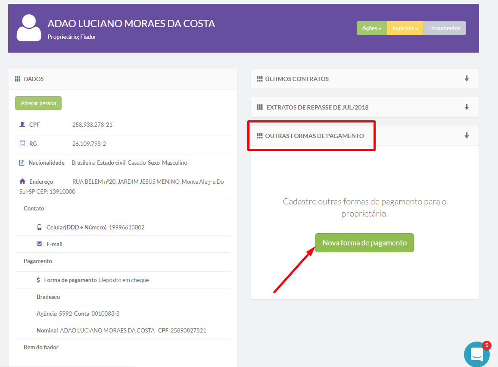The width and height of the screenshot is (498, 367).
Task: Expand the Últimos Contratos panel arrow
Action: coord(467,78)
